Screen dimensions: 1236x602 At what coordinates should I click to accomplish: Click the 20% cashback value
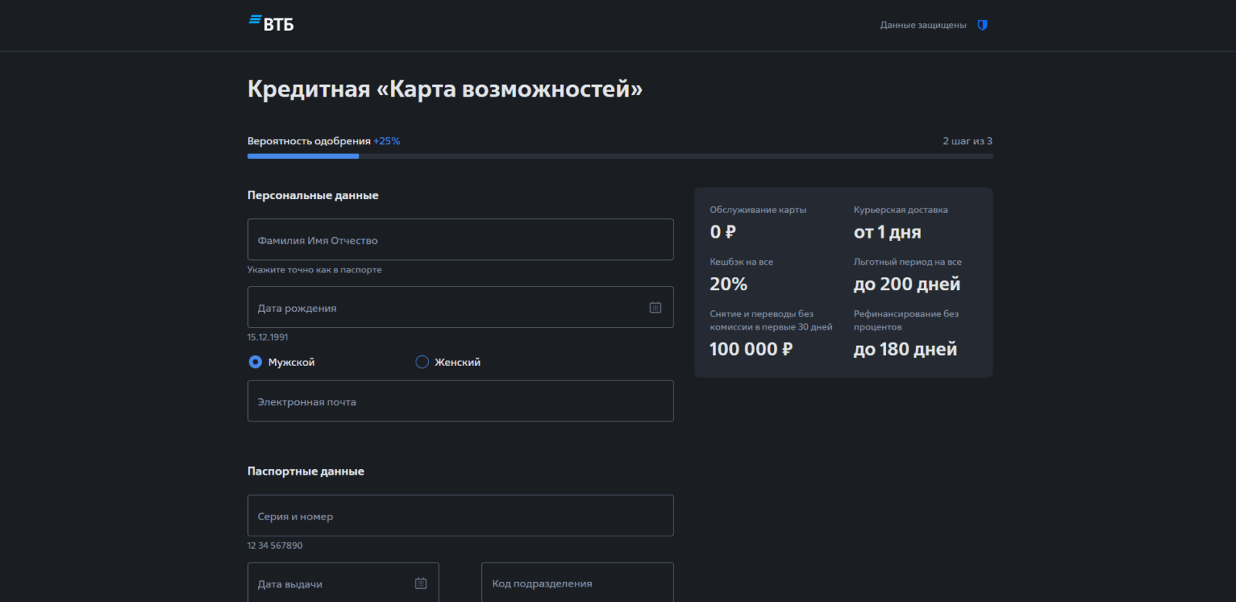coord(728,284)
